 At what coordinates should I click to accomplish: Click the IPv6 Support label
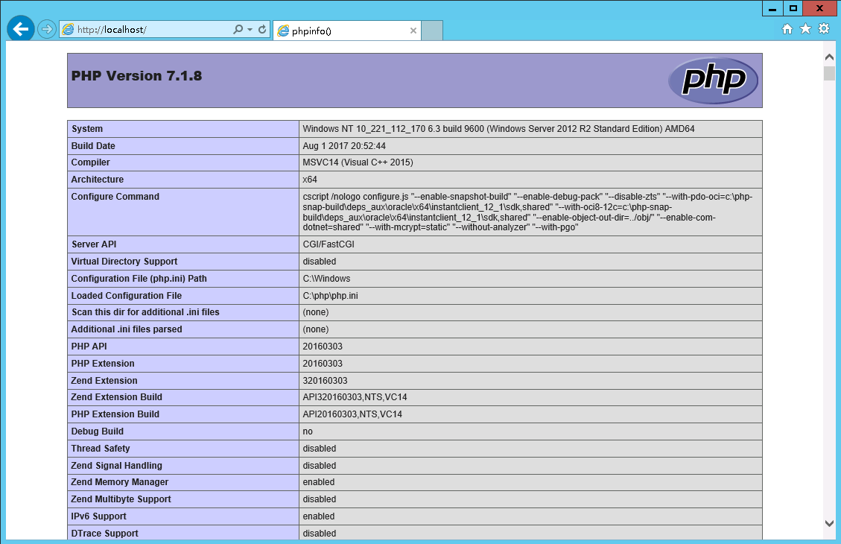(x=98, y=516)
